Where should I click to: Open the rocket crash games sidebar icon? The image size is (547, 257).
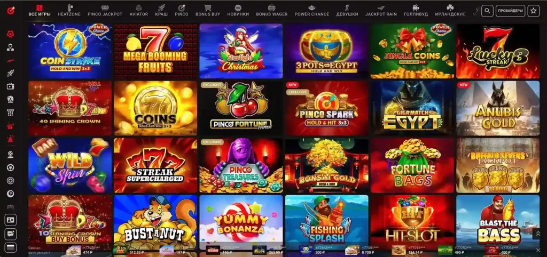point(11,74)
